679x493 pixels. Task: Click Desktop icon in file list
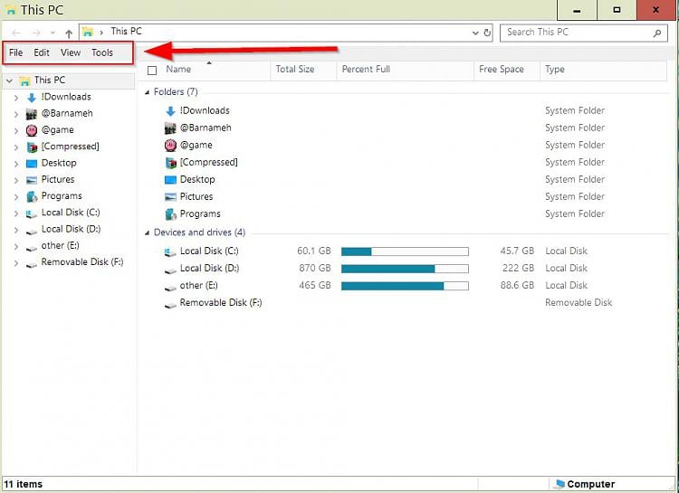170,180
